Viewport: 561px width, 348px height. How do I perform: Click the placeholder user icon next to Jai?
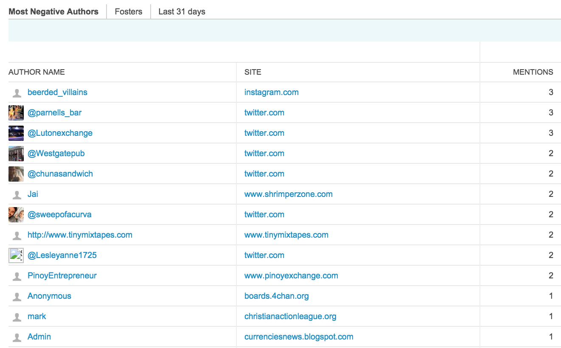(17, 195)
